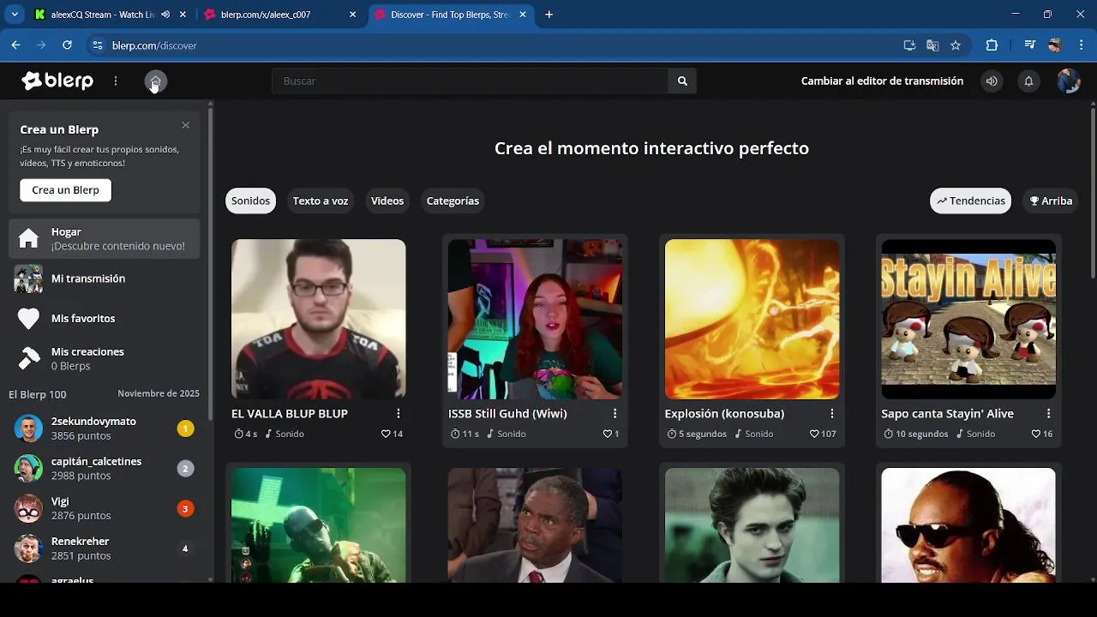The image size is (1097, 617).
Task: Click the magnifier search button
Action: pos(682,81)
